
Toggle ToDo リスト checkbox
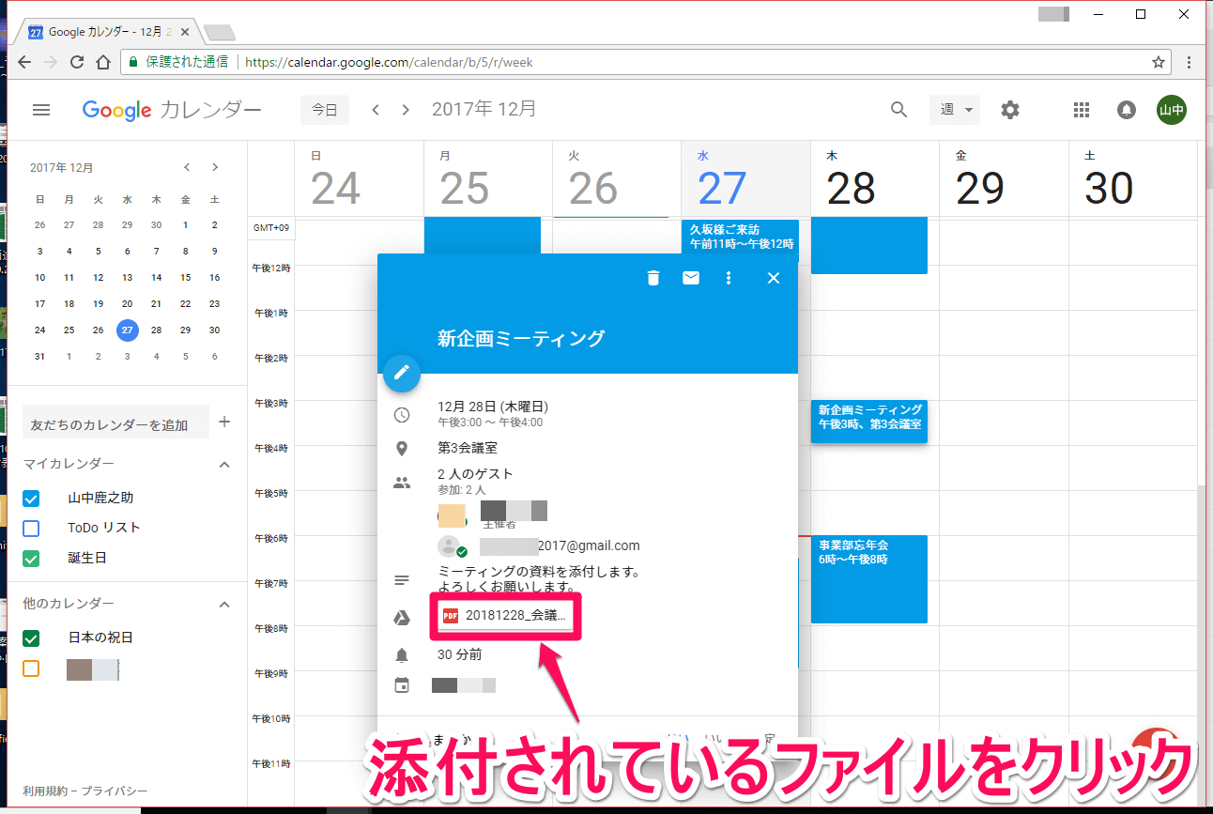coord(31,528)
